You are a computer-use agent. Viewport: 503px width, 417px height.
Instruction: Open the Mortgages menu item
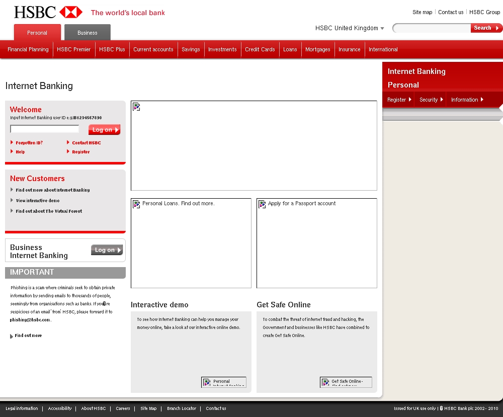(x=317, y=49)
